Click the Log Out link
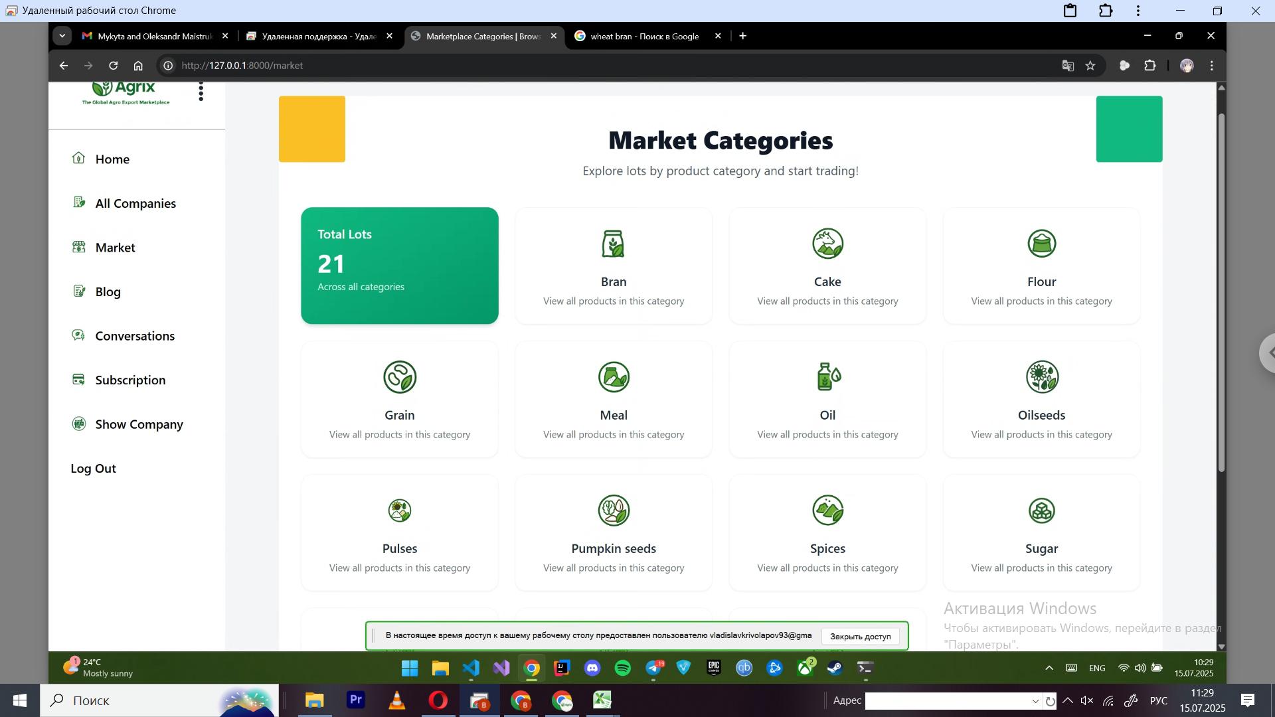The image size is (1275, 717). (93, 468)
